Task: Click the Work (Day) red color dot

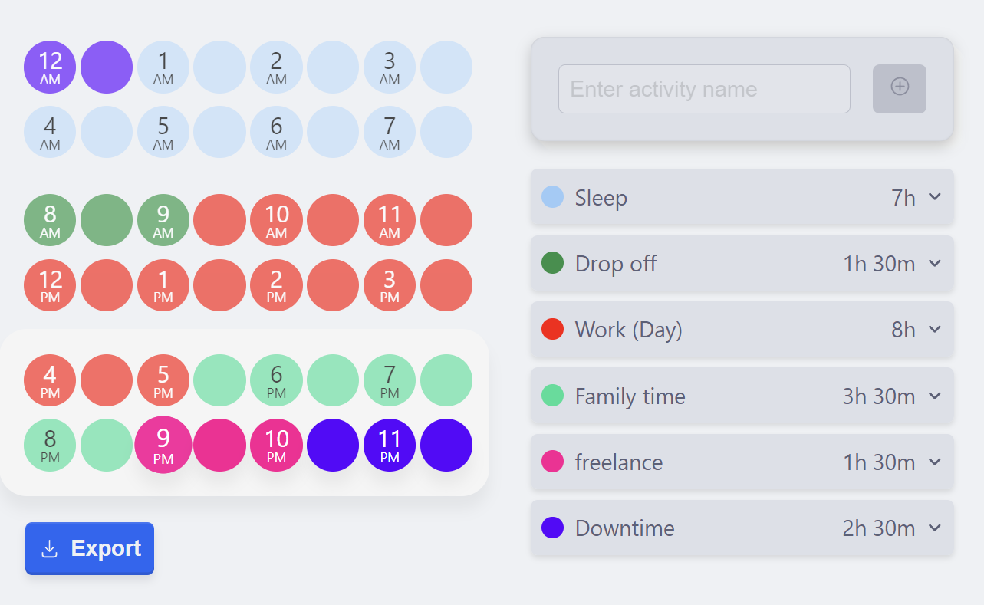Action: (552, 330)
